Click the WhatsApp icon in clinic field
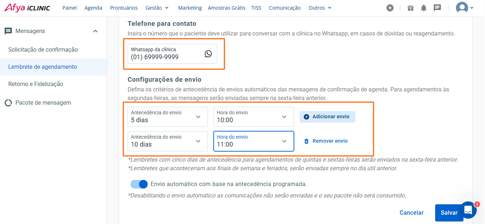This screenshot has height=224, width=485. pos(208,54)
